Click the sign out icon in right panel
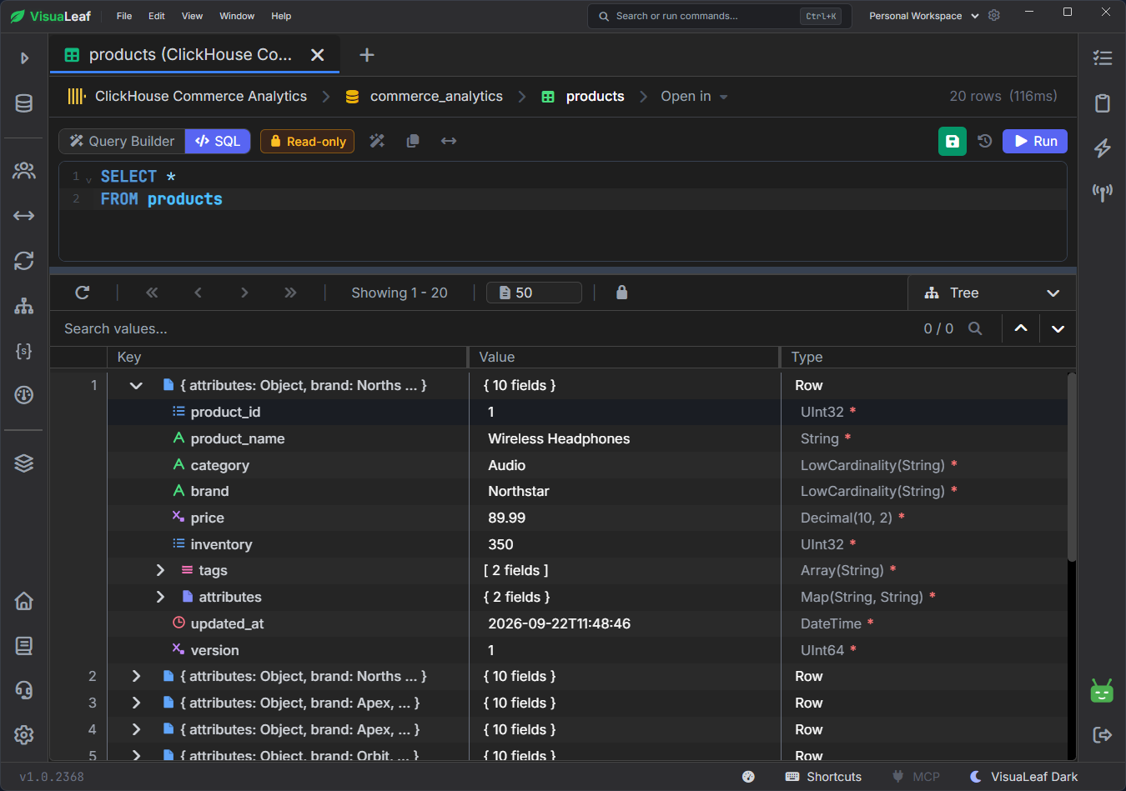This screenshot has height=791, width=1126. click(1103, 735)
